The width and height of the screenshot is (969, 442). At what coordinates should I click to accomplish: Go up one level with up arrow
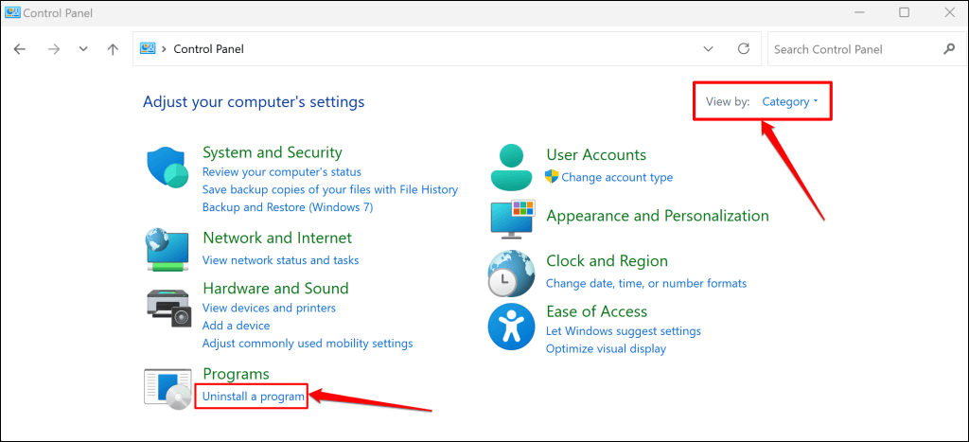point(113,49)
